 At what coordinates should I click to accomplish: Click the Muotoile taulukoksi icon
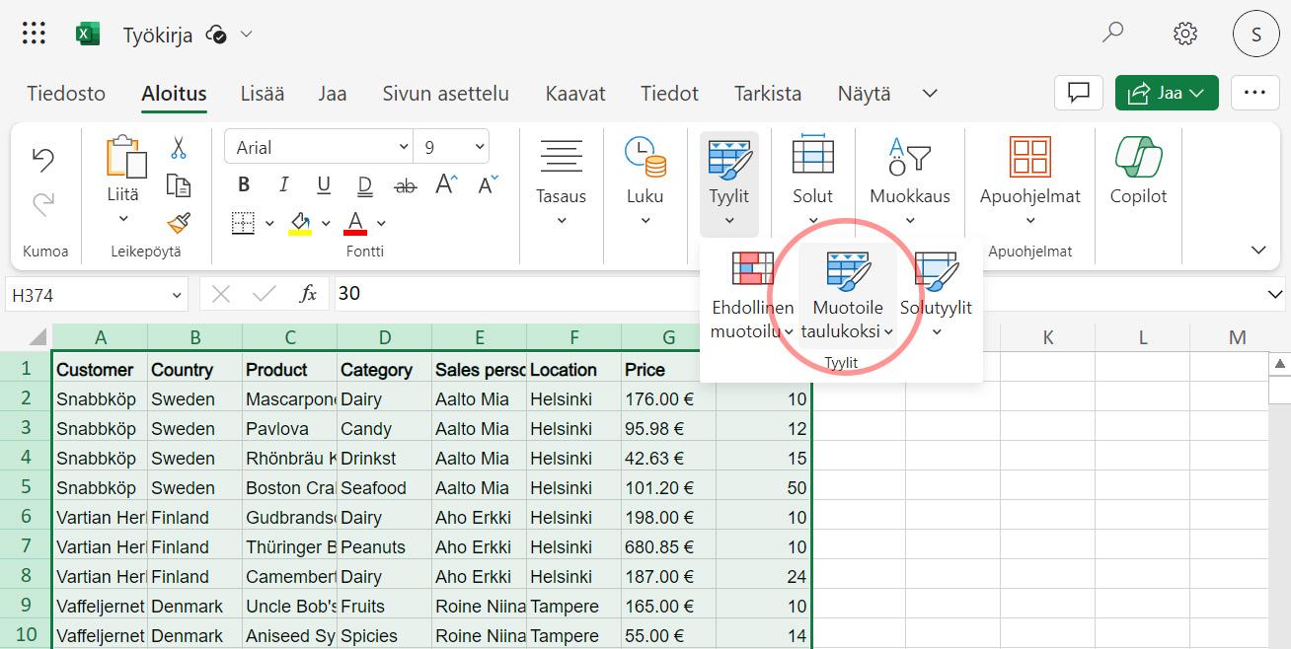click(848, 272)
